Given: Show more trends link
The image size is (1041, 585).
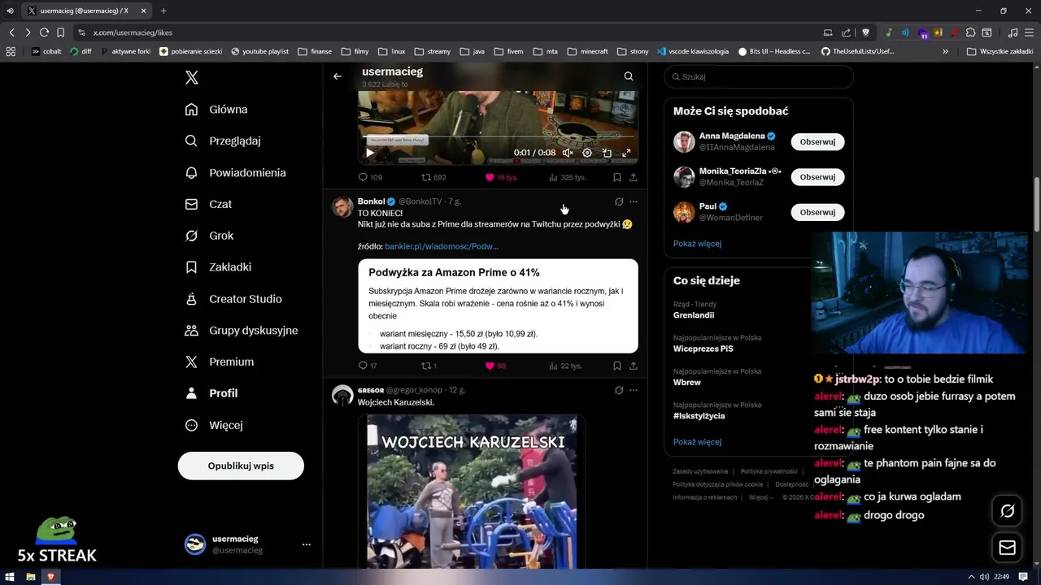Looking at the screenshot, I should point(697,442).
